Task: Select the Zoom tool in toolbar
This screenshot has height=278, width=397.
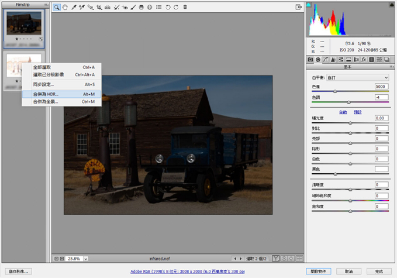Action: [57, 8]
